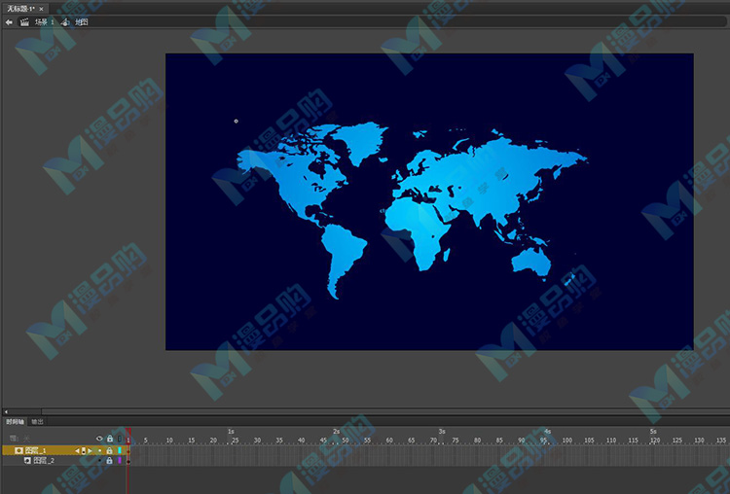Click the registration point marker on the stage

click(237, 121)
